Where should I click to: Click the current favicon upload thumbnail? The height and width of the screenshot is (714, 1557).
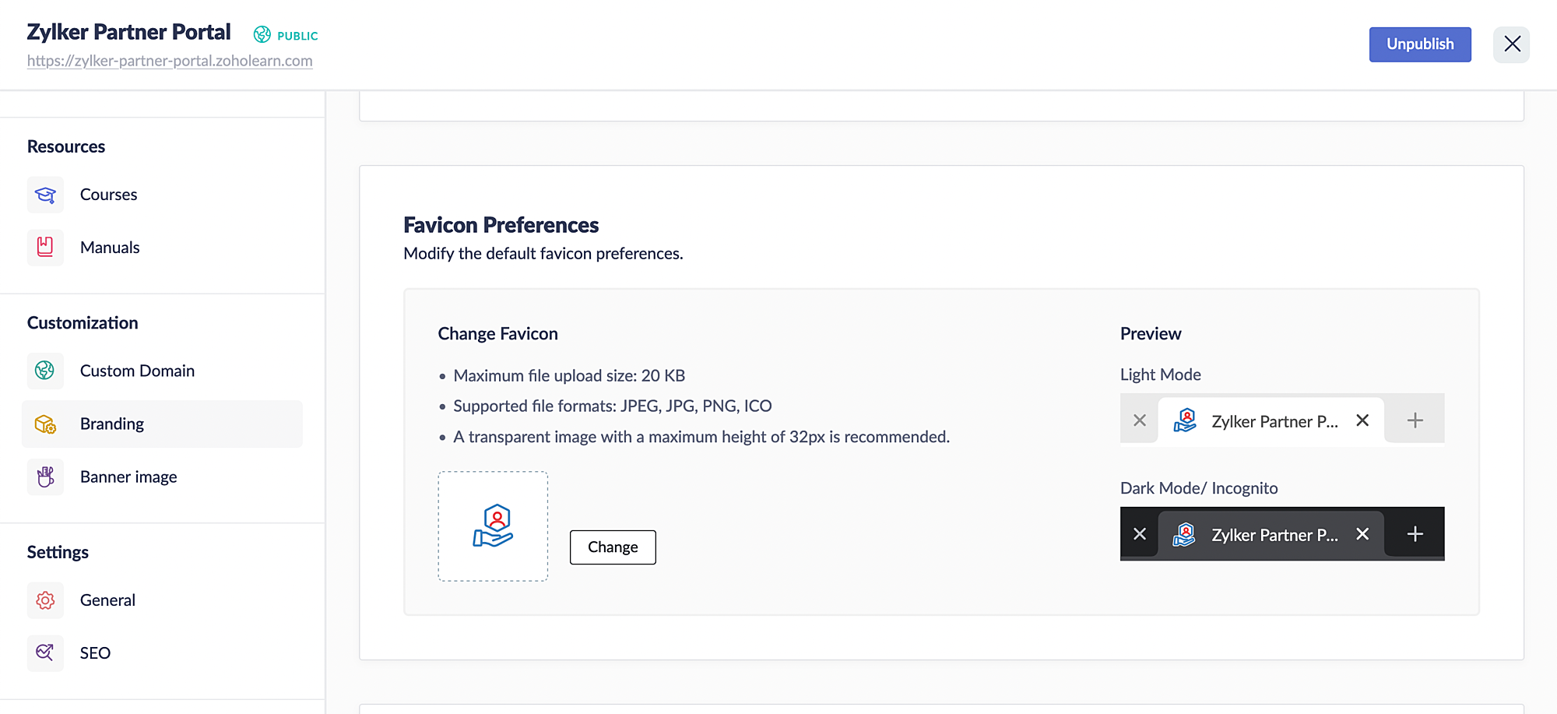pos(493,526)
